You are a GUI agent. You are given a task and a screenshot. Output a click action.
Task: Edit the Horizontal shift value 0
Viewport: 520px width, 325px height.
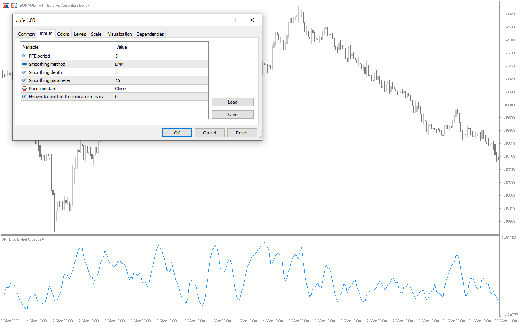pyautogui.click(x=161, y=97)
